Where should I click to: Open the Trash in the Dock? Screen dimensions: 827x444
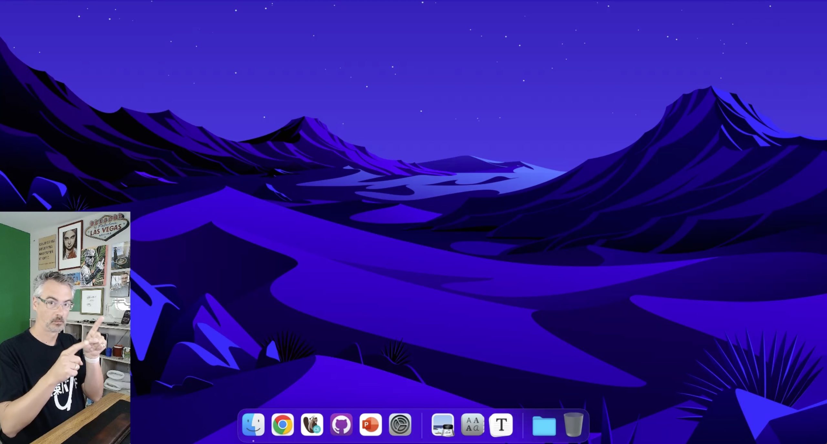(573, 424)
